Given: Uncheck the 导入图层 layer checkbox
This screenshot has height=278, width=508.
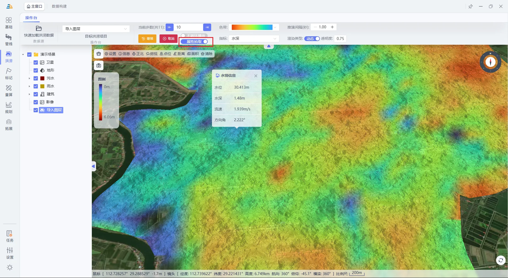Looking at the screenshot, I should coord(36,110).
